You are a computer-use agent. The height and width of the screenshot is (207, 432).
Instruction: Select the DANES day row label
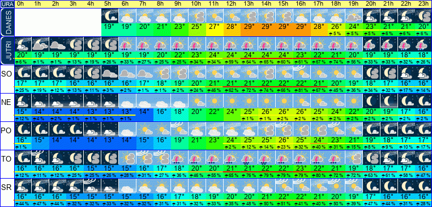[7, 22]
